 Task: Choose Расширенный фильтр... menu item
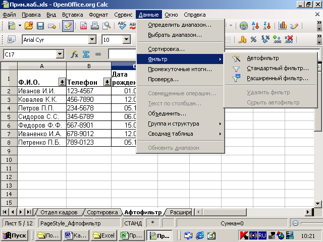(x=271, y=79)
